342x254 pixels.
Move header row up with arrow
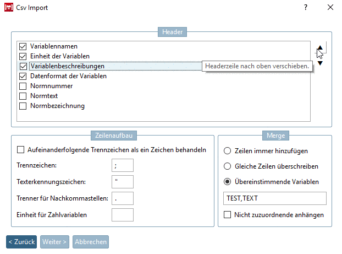[x=320, y=47]
